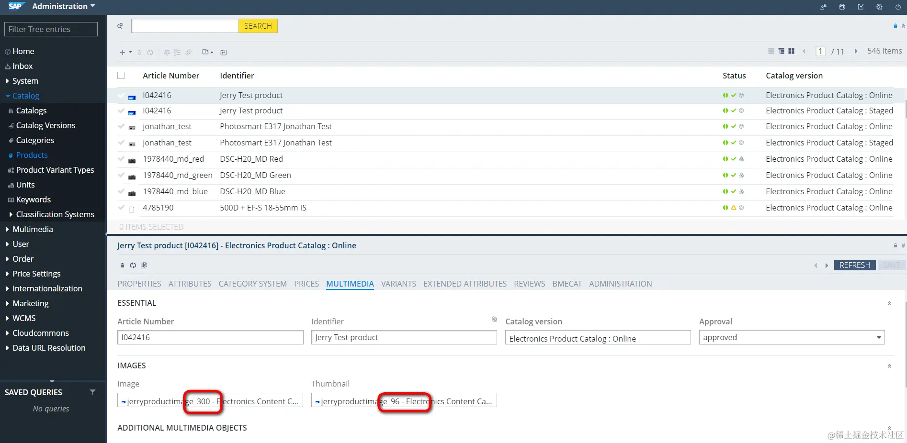
Task: Synchronize product via editor toolbar icon
Action: (133, 265)
